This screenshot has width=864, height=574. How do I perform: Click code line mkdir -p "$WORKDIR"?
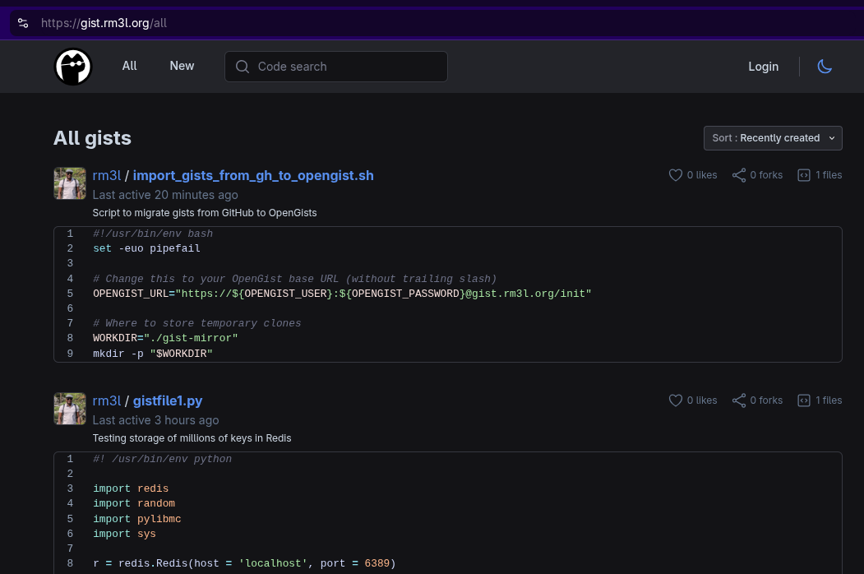(153, 354)
